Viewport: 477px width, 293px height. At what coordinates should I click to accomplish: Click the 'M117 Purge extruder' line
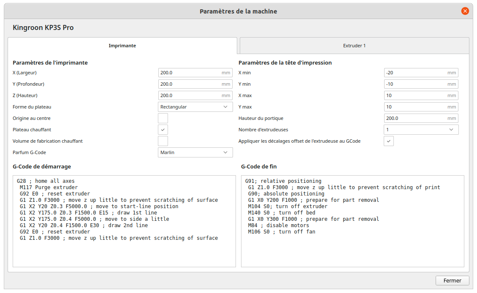click(x=49, y=187)
